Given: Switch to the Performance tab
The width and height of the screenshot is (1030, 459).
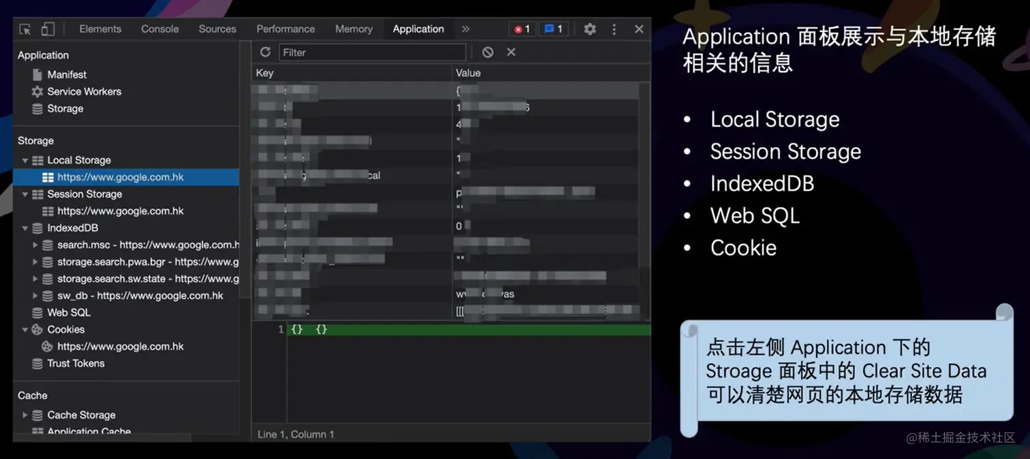Looking at the screenshot, I should pos(285,29).
